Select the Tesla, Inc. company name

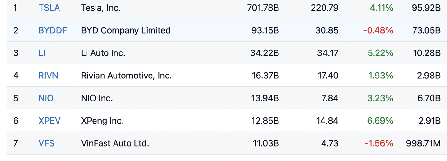[101, 8]
